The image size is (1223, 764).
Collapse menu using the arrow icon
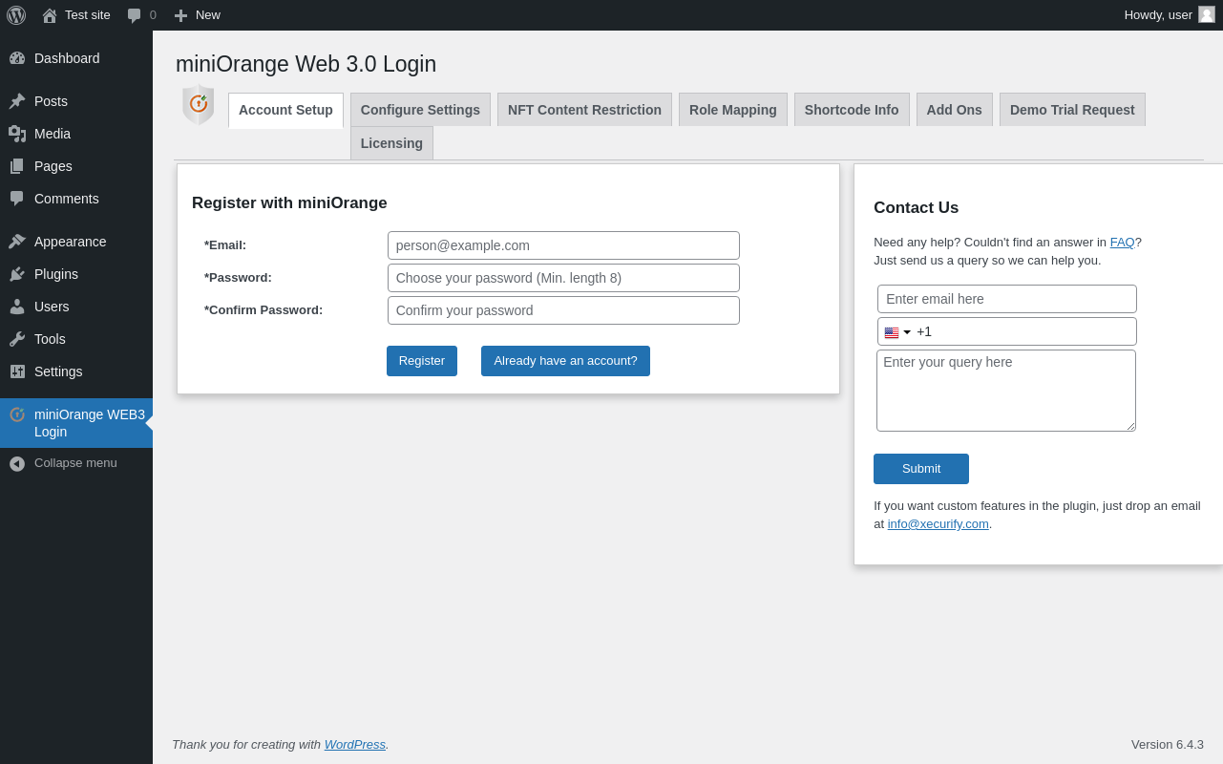(17, 463)
